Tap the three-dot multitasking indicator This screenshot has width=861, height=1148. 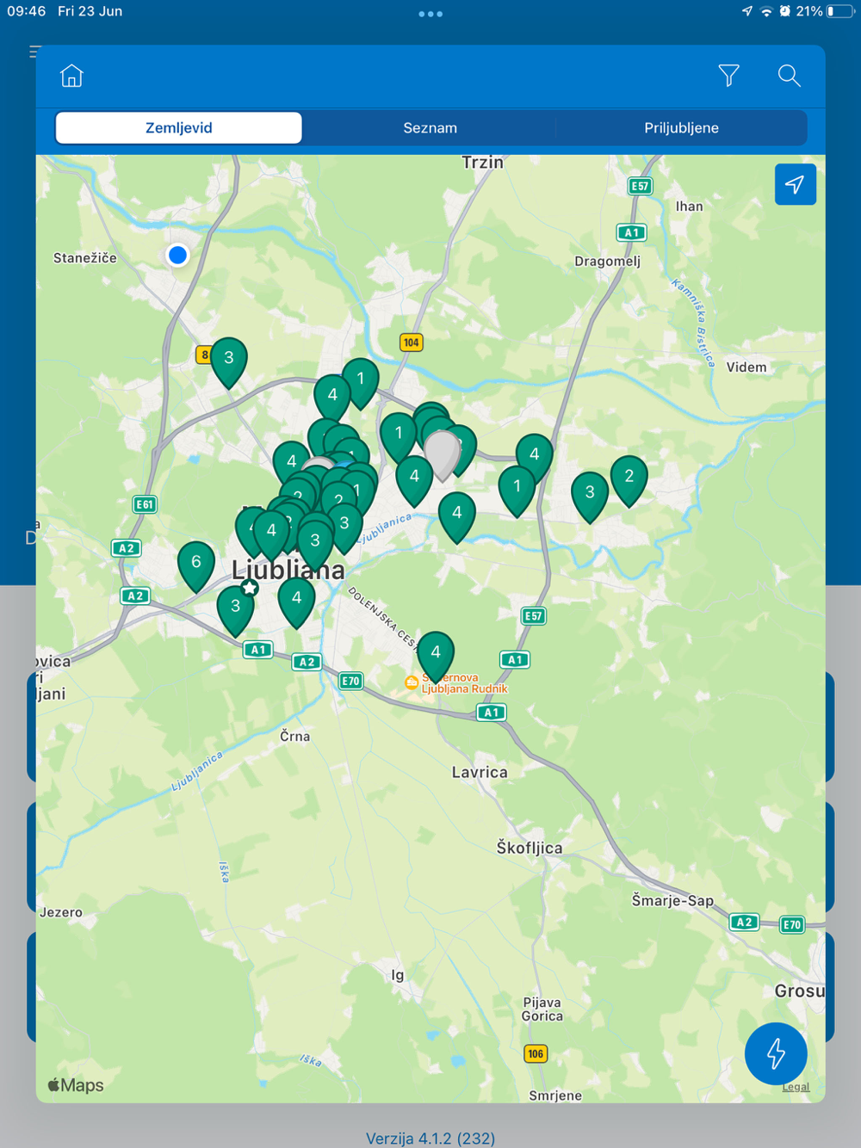point(430,14)
